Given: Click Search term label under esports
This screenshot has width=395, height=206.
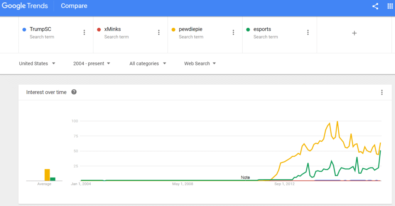Looking at the screenshot, I should [x=265, y=37].
